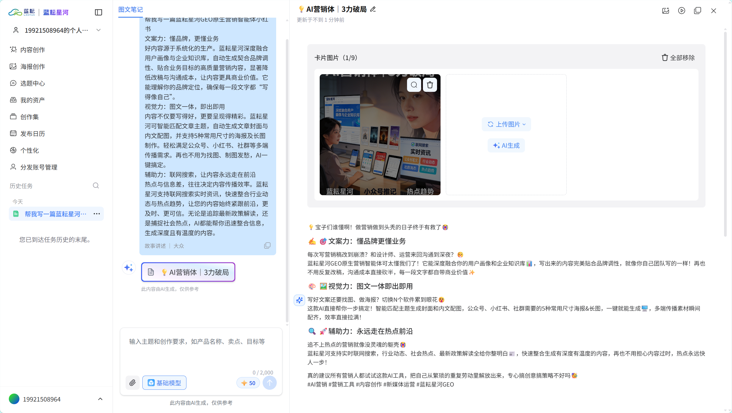Open 选题中心 from the sidebar

32,83
